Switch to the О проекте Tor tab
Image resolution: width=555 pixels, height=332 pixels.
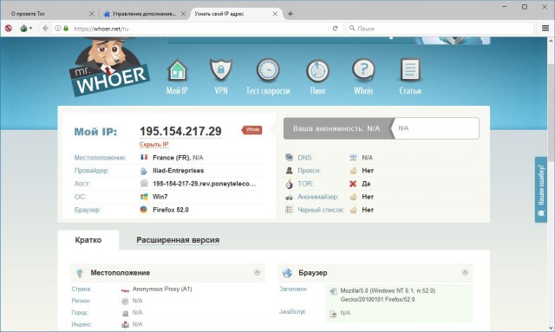(49, 14)
